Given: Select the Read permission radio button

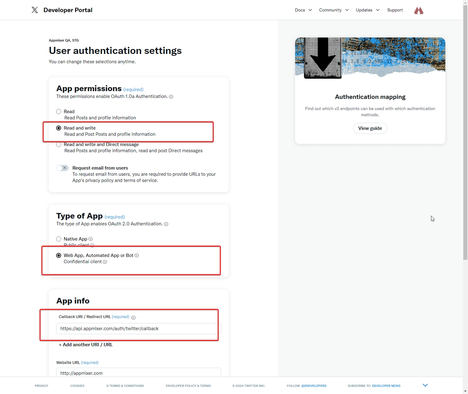Looking at the screenshot, I should (59, 112).
